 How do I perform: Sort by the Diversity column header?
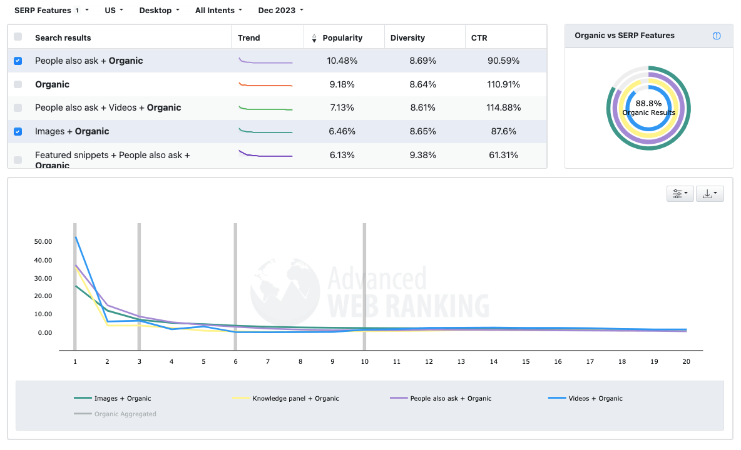click(x=407, y=38)
